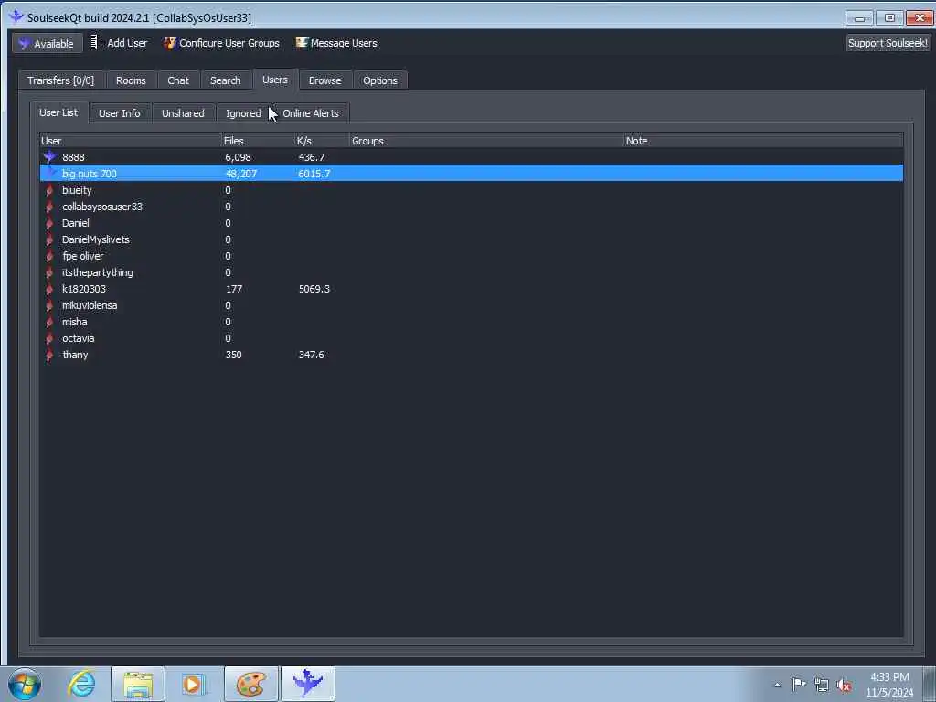
Task: Click the muted volume tray icon
Action: point(844,685)
